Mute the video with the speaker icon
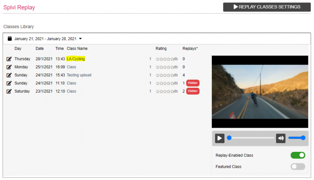This screenshot has width=314, height=180. [280, 138]
